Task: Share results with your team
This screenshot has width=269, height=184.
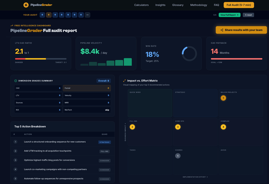Action: tap(241, 30)
